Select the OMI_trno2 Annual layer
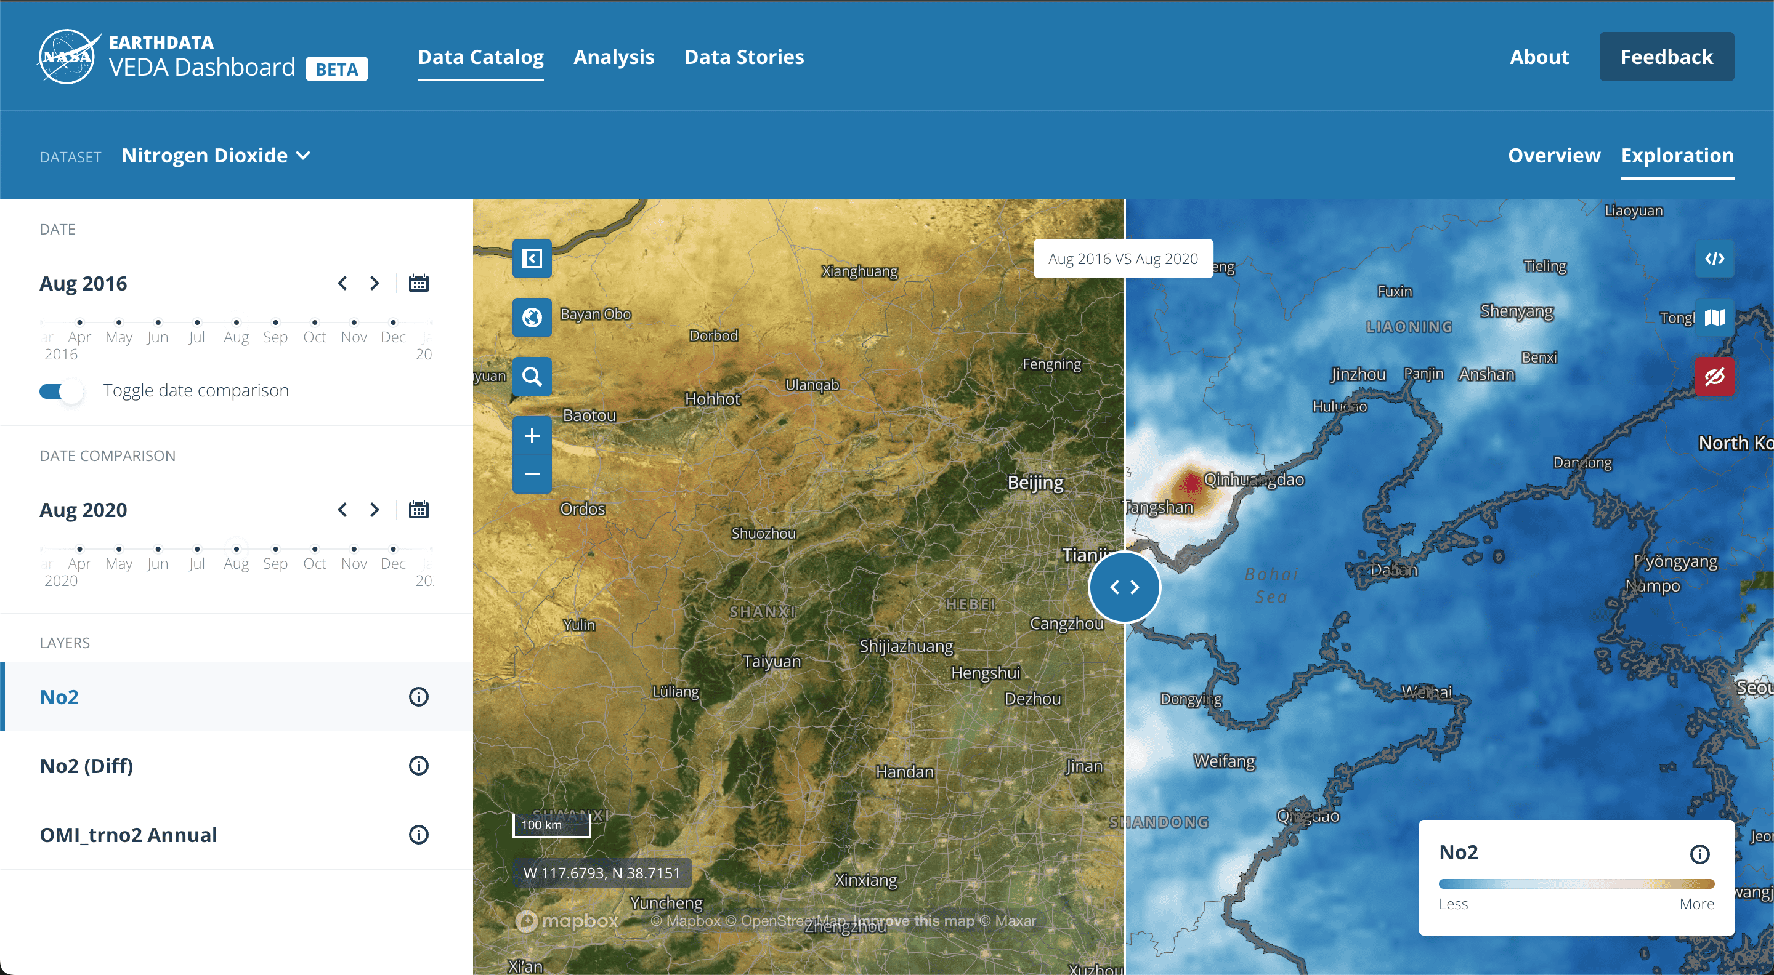 click(x=236, y=835)
